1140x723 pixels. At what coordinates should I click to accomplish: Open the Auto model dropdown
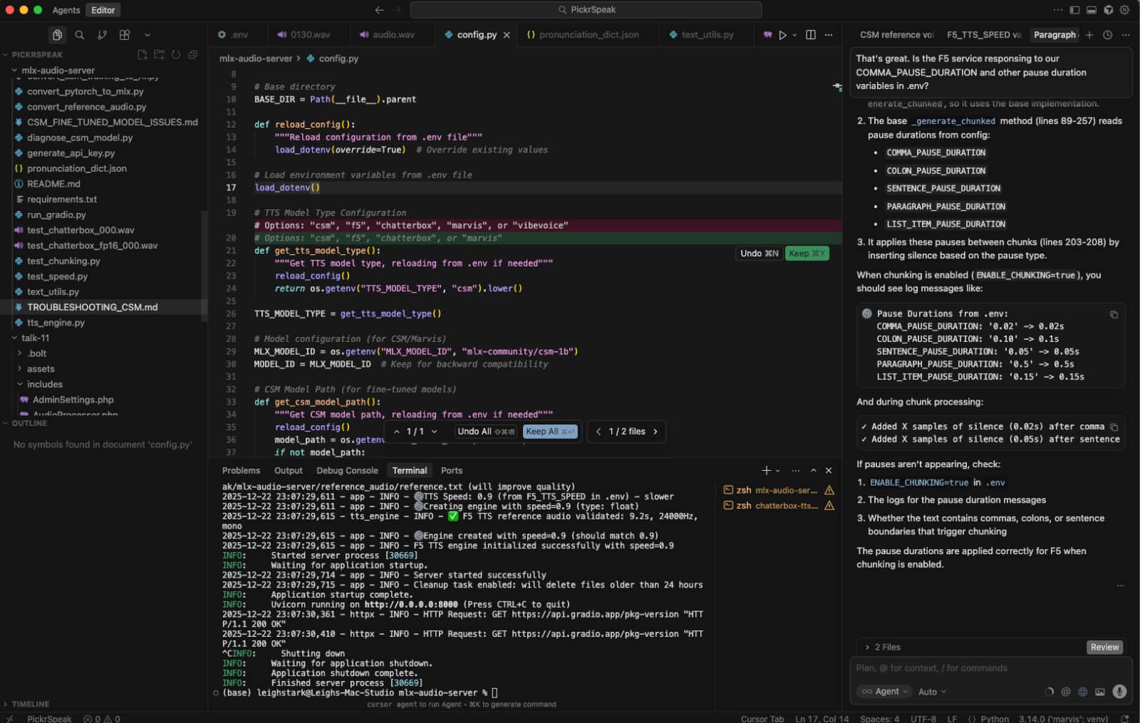[932, 691]
